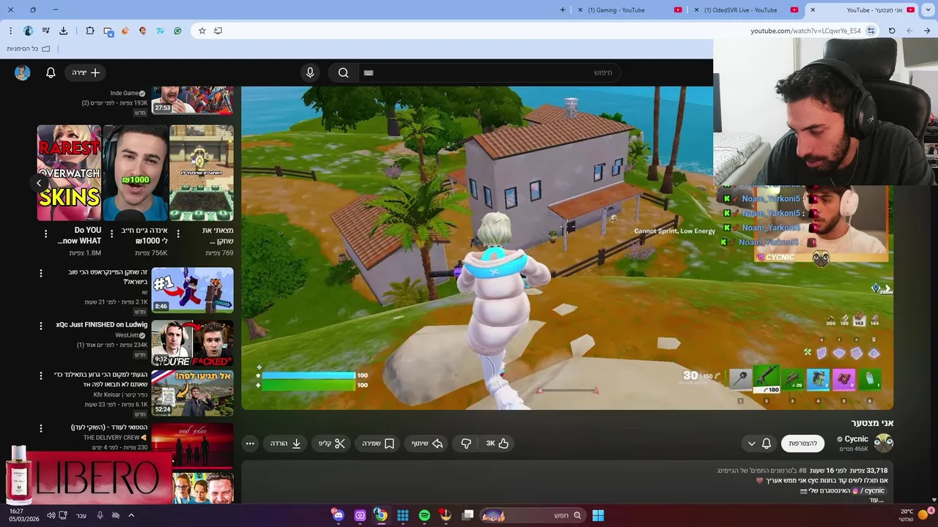The width and height of the screenshot is (938, 527).
Task: Open Chrome profile avatar in toolbar
Action: (x=28, y=31)
